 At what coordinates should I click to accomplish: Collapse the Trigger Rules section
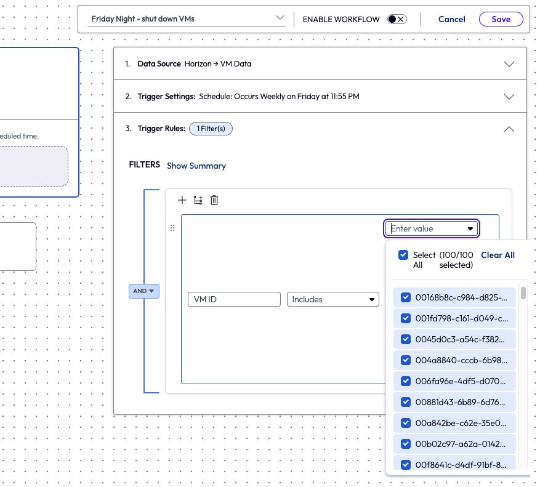(509, 129)
